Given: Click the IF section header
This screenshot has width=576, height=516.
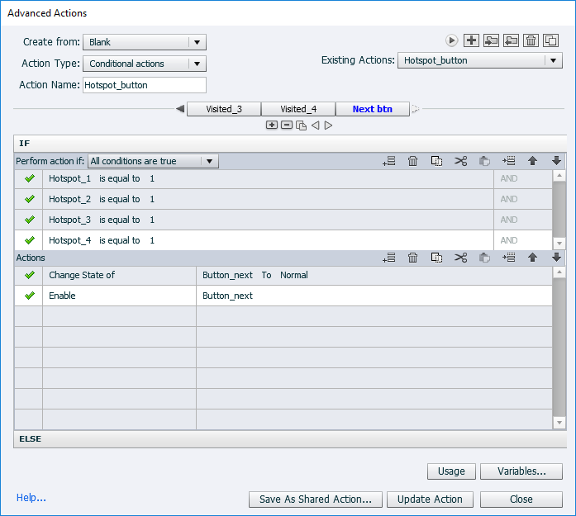Looking at the screenshot, I should [290, 144].
